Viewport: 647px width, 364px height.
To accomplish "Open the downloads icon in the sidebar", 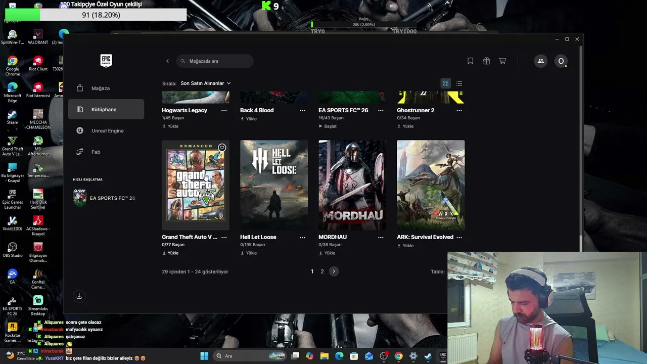I will point(79,296).
